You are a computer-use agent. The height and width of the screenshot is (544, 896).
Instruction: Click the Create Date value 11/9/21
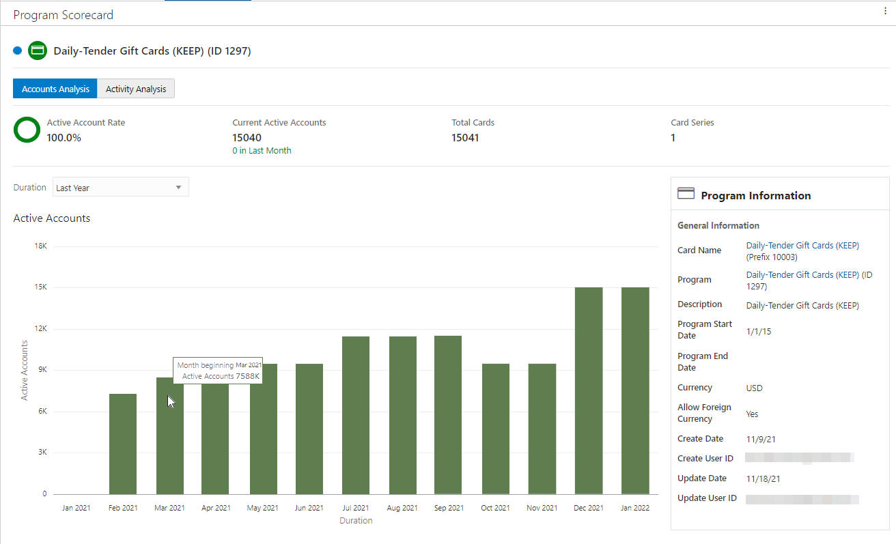(x=761, y=439)
